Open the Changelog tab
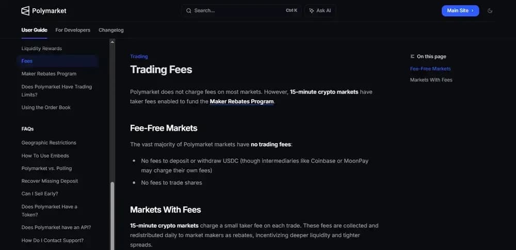 (111, 30)
